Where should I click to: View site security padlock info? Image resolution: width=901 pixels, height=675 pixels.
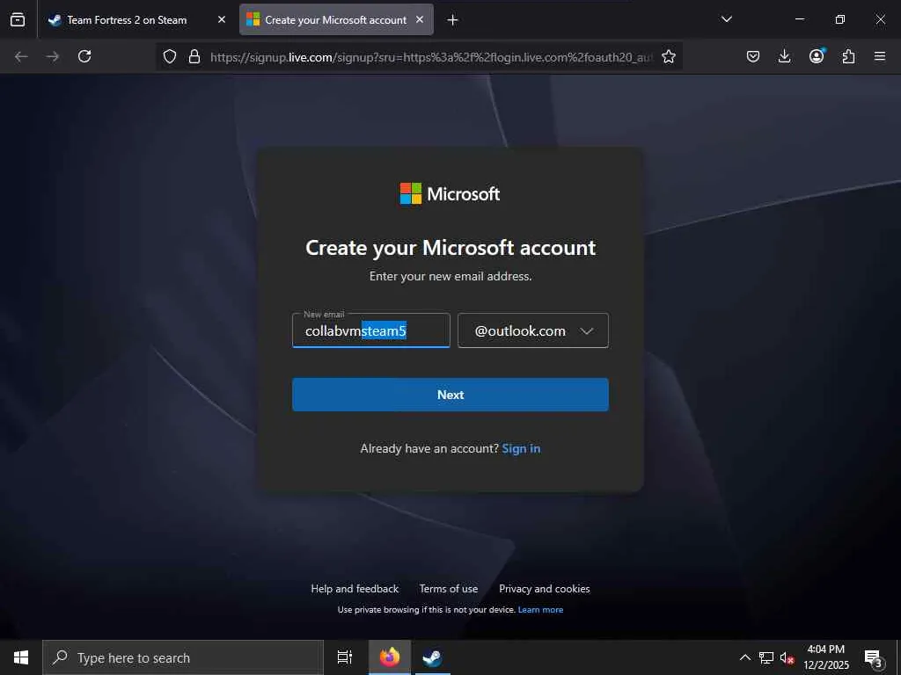pos(194,56)
